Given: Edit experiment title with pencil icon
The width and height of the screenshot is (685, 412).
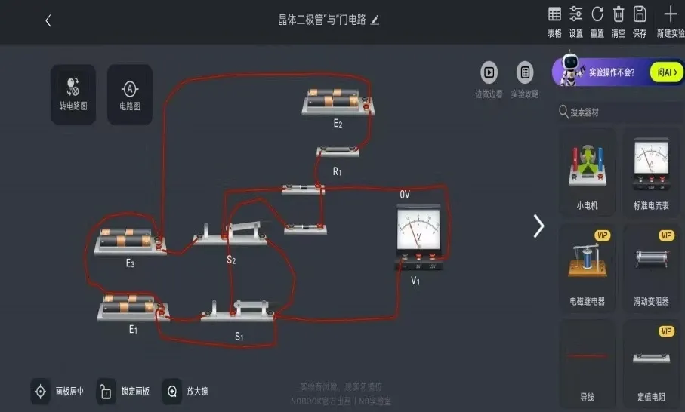Looking at the screenshot, I should coord(375,20).
